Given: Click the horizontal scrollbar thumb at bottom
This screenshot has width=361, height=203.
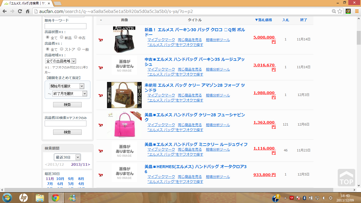Looking at the screenshot, I should (169, 190).
